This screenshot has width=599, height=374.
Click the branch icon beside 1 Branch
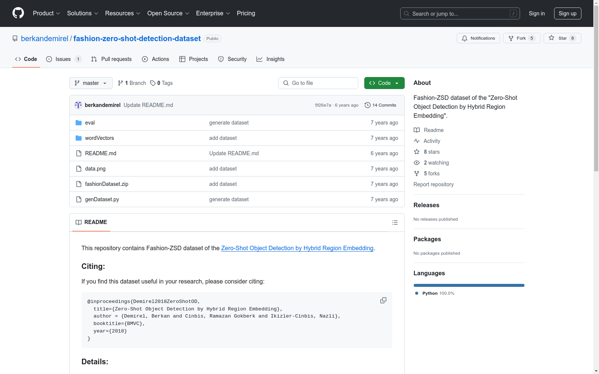(x=121, y=83)
